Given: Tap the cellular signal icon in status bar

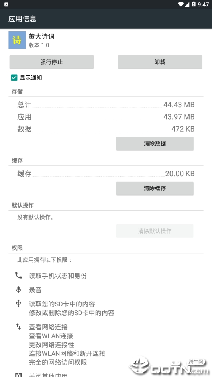Looking at the screenshot, I should pos(187,4).
